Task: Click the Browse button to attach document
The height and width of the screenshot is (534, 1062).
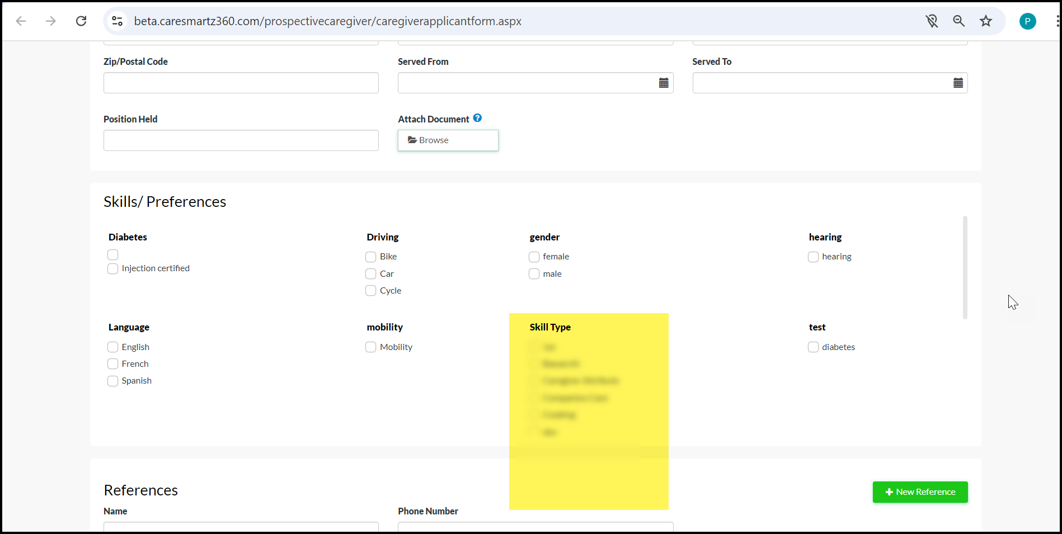Action: coord(448,140)
